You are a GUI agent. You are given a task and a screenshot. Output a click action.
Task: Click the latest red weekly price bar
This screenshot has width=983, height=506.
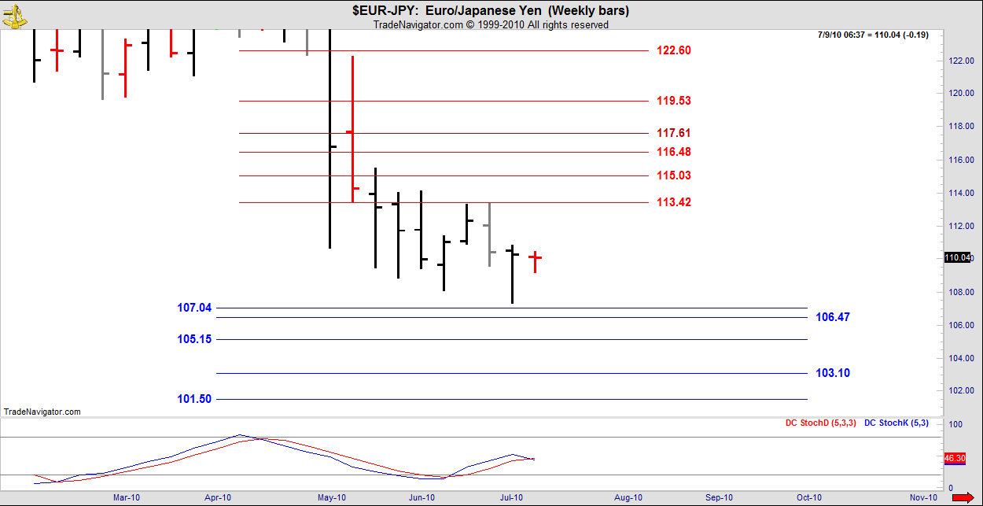click(536, 260)
